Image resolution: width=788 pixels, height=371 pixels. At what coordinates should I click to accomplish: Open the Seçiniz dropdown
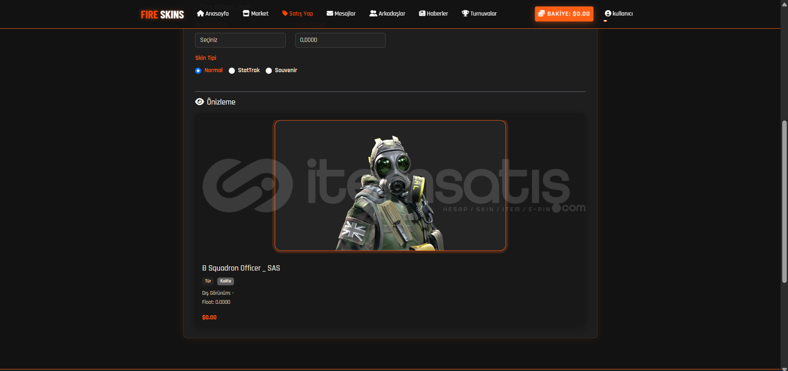(240, 40)
